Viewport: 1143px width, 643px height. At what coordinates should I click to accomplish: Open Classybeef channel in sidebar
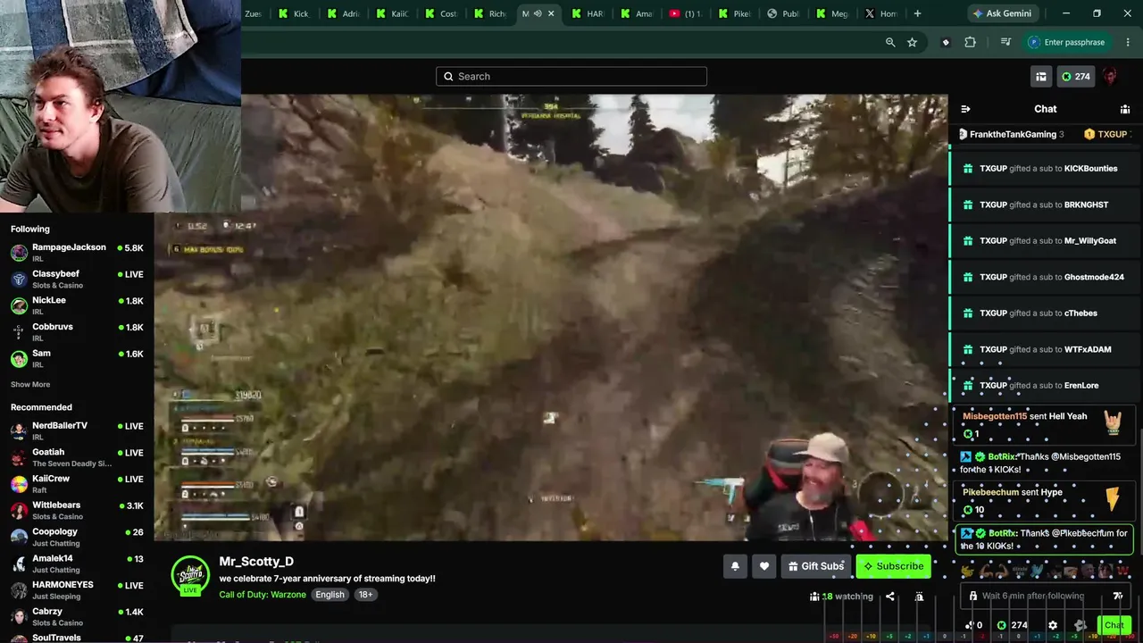[77, 279]
